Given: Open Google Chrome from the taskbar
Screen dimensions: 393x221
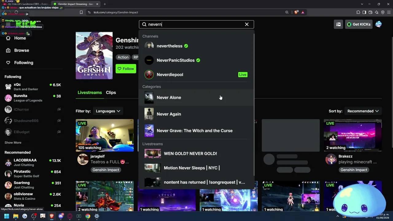Looking at the screenshot, I should click(x=88, y=216).
